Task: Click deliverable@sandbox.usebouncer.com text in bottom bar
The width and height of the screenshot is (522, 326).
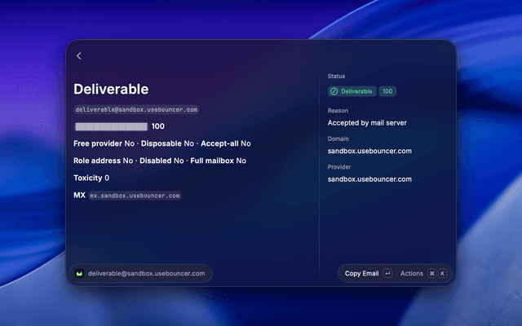Action: [x=147, y=274]
